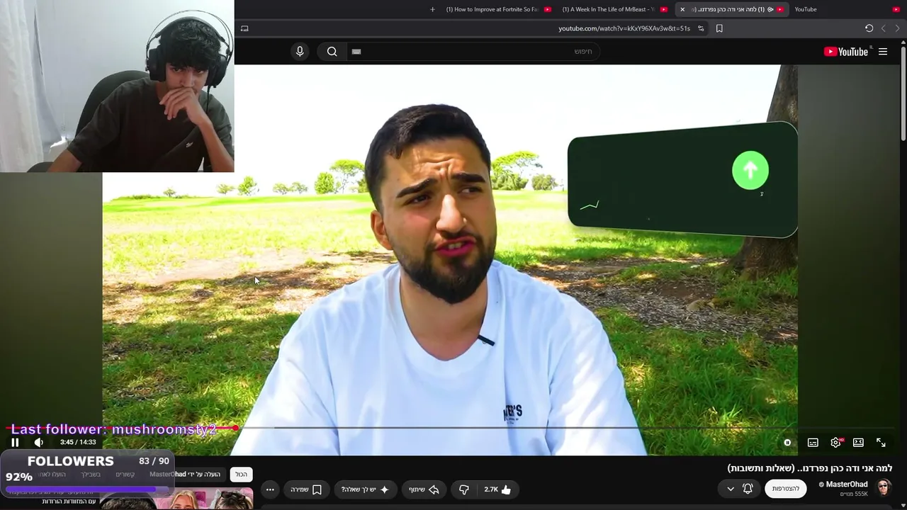
Task: Select the MasterOhad uploads filter chip
Action: (x=185, y=475)
